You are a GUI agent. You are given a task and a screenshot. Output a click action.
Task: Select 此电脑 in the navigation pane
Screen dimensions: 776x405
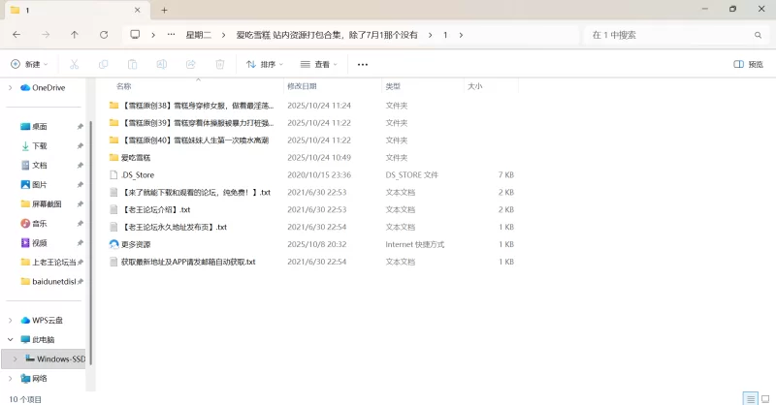point(43,339)
